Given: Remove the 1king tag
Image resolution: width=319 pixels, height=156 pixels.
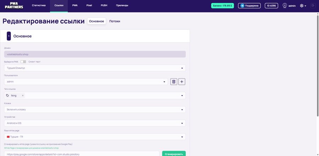Looking at the screenshot, I should pos(23,96).
